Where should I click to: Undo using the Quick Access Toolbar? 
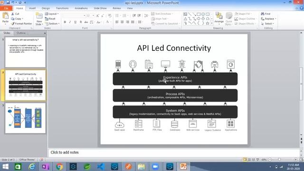coord(13,2)
